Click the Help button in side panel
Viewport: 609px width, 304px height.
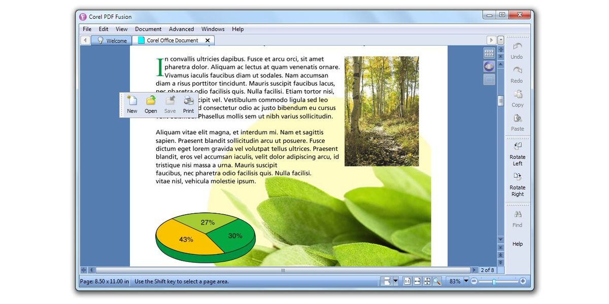point(517,244)
